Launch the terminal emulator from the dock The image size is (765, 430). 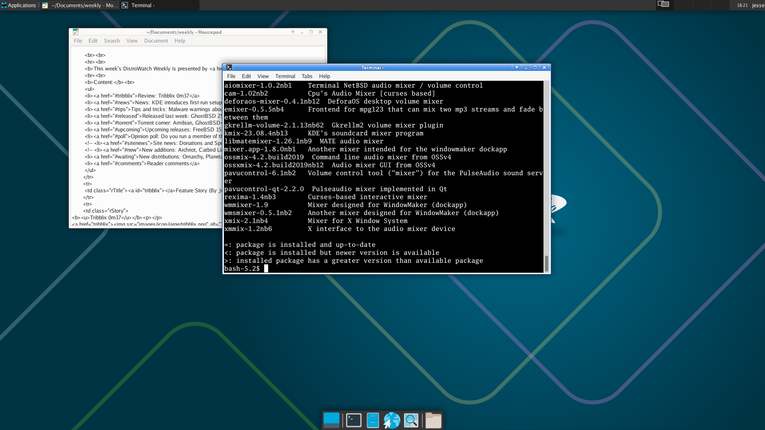(x=354, y=420)
